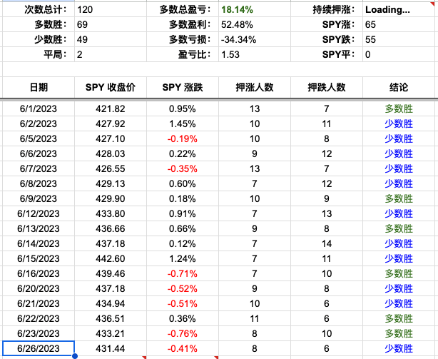Select the date cell 6/2/2023
Viewport: 438px width, 359px height.
(x=39, y=123)
